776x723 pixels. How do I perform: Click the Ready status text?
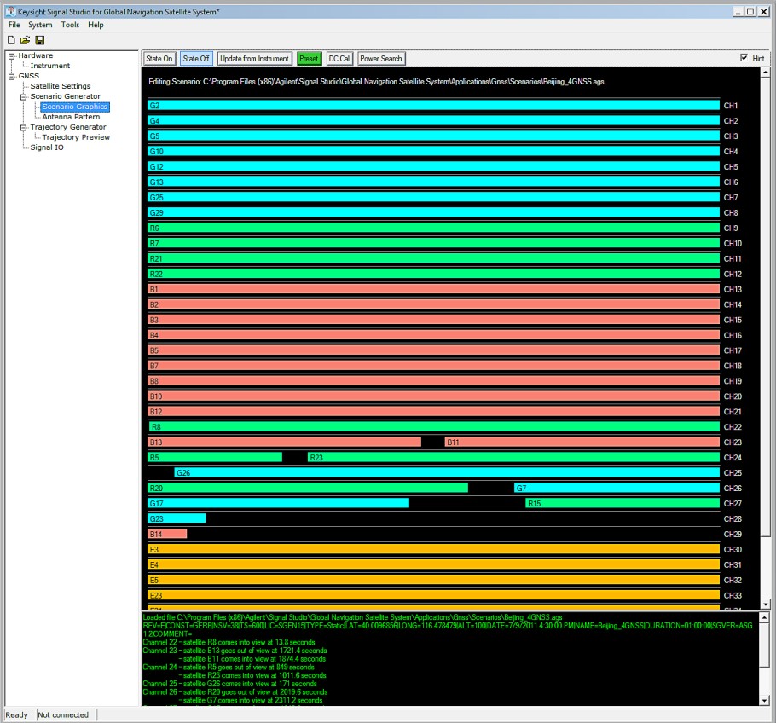coord(16,715)
